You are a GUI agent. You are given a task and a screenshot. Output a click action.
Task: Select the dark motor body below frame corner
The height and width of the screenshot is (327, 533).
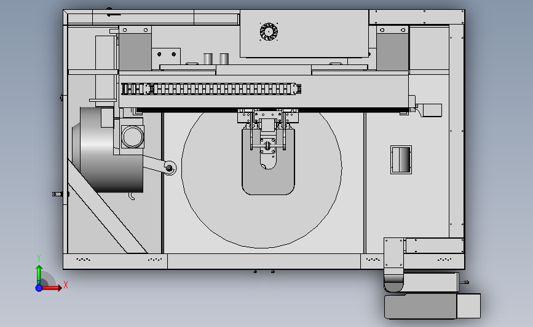[x=420, y=306]
